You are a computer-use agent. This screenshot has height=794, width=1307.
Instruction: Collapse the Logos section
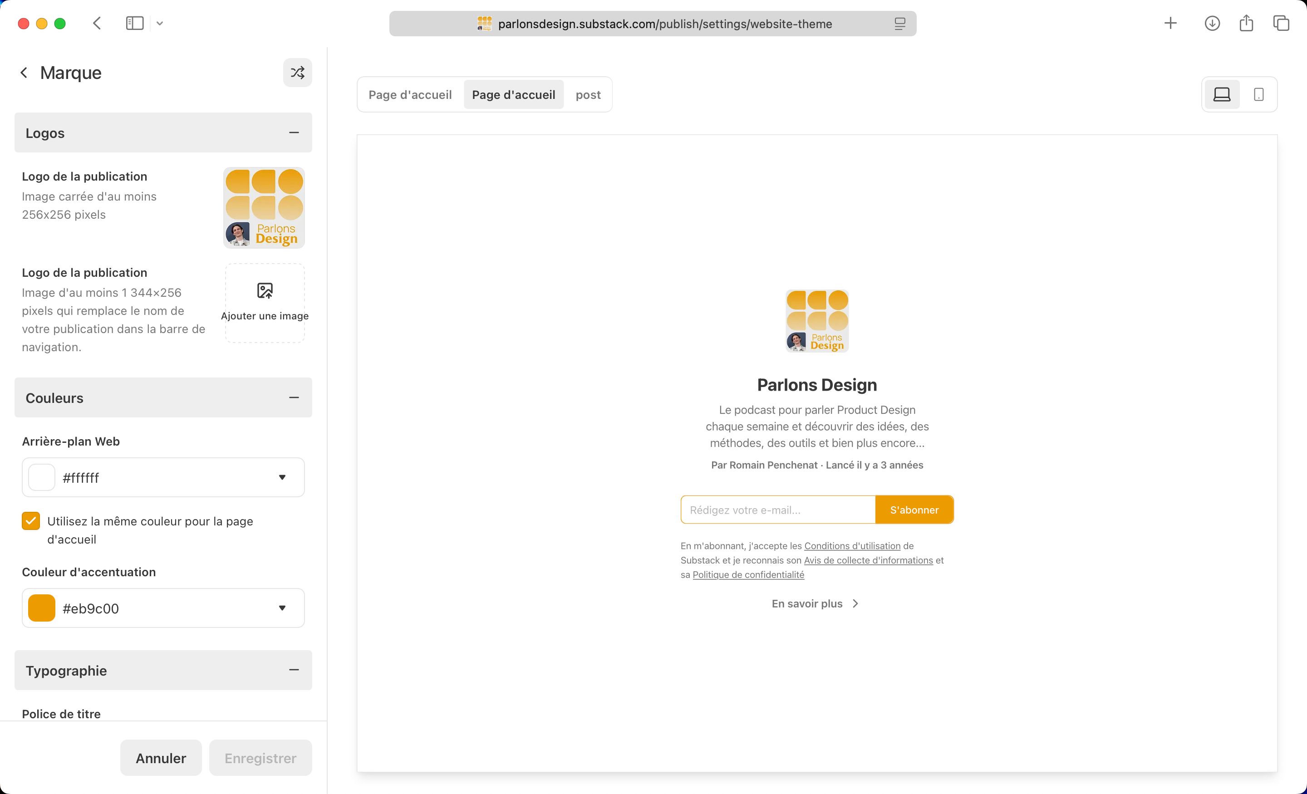click(294, 132)
